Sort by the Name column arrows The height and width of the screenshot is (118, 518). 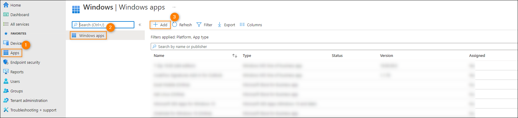235,56
